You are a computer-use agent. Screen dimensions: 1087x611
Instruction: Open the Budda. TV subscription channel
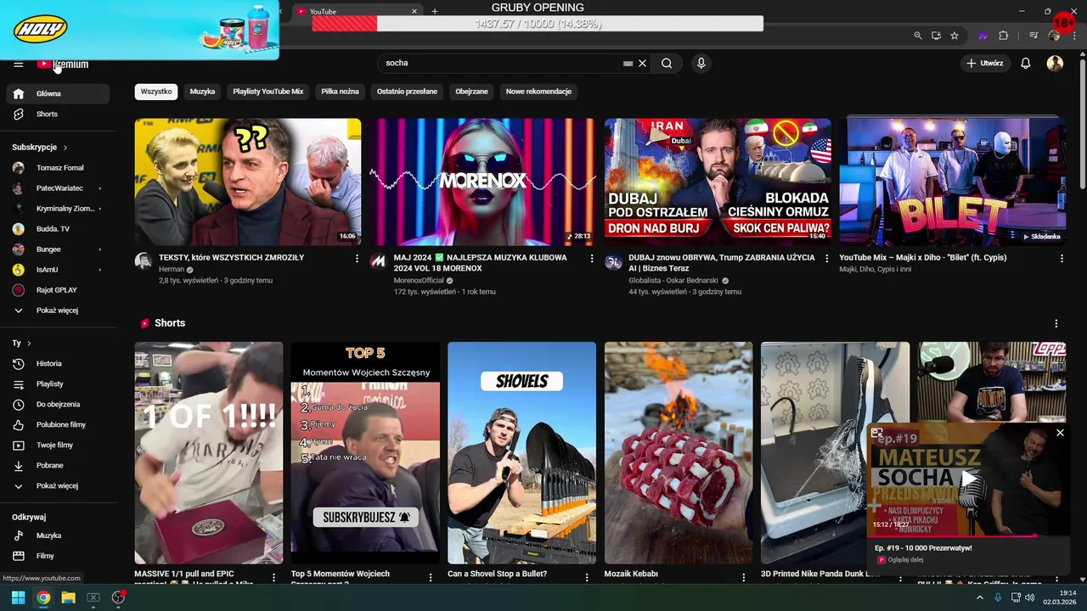[x=58, y=229]
